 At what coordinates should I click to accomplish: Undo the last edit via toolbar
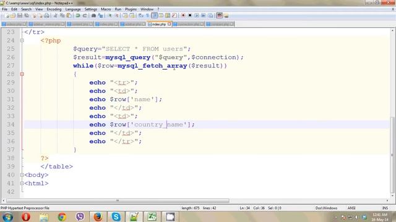78,15
